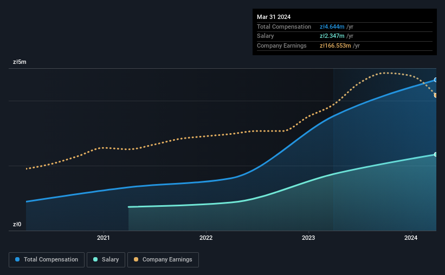Toggle the Salary legend button
This screenshot has height=275, width=445.
tap(106, 260)
